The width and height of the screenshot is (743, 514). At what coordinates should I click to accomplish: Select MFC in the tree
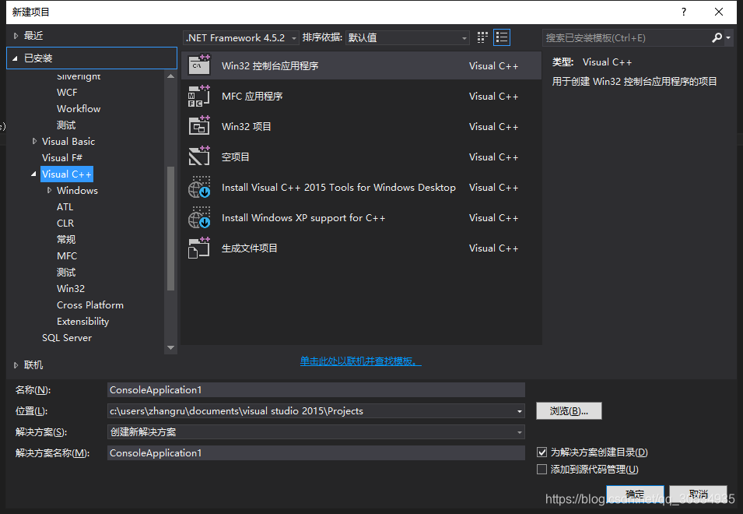pos(67,255)
